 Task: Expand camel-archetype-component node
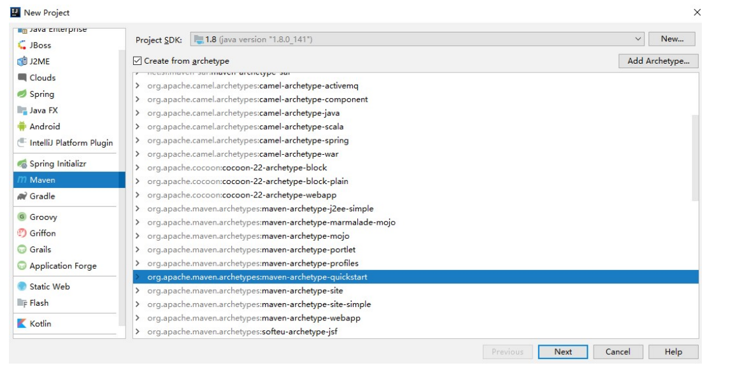tap(138, 99)
